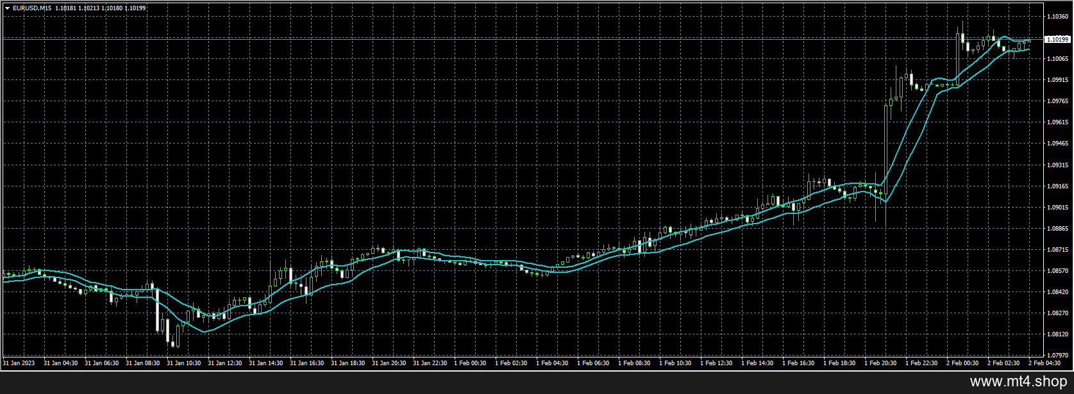Screen dimensions: 1074x394
Task: Click time label 1 Feb 12:30
Action: (x=716, y=363)
